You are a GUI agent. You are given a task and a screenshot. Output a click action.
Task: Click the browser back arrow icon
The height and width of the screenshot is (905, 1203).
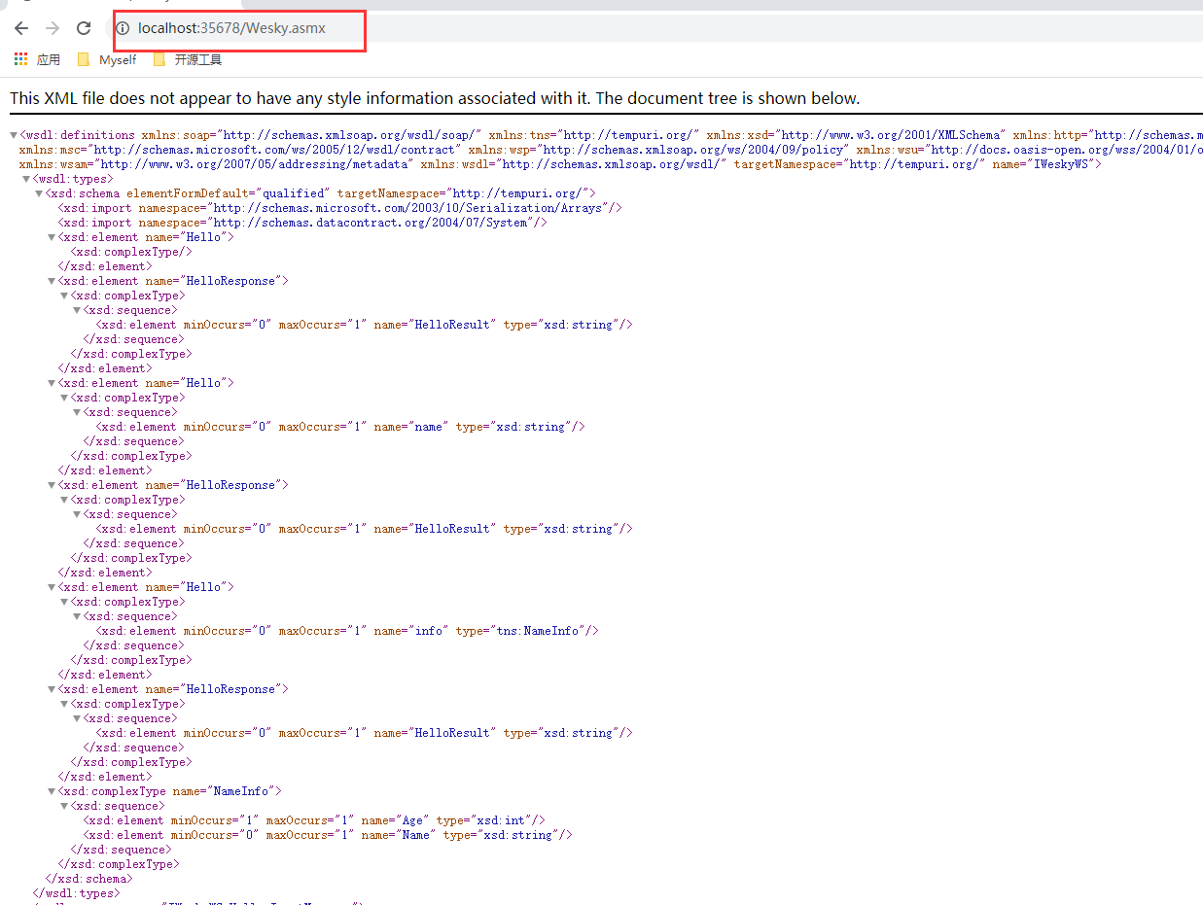pos(21,28)
